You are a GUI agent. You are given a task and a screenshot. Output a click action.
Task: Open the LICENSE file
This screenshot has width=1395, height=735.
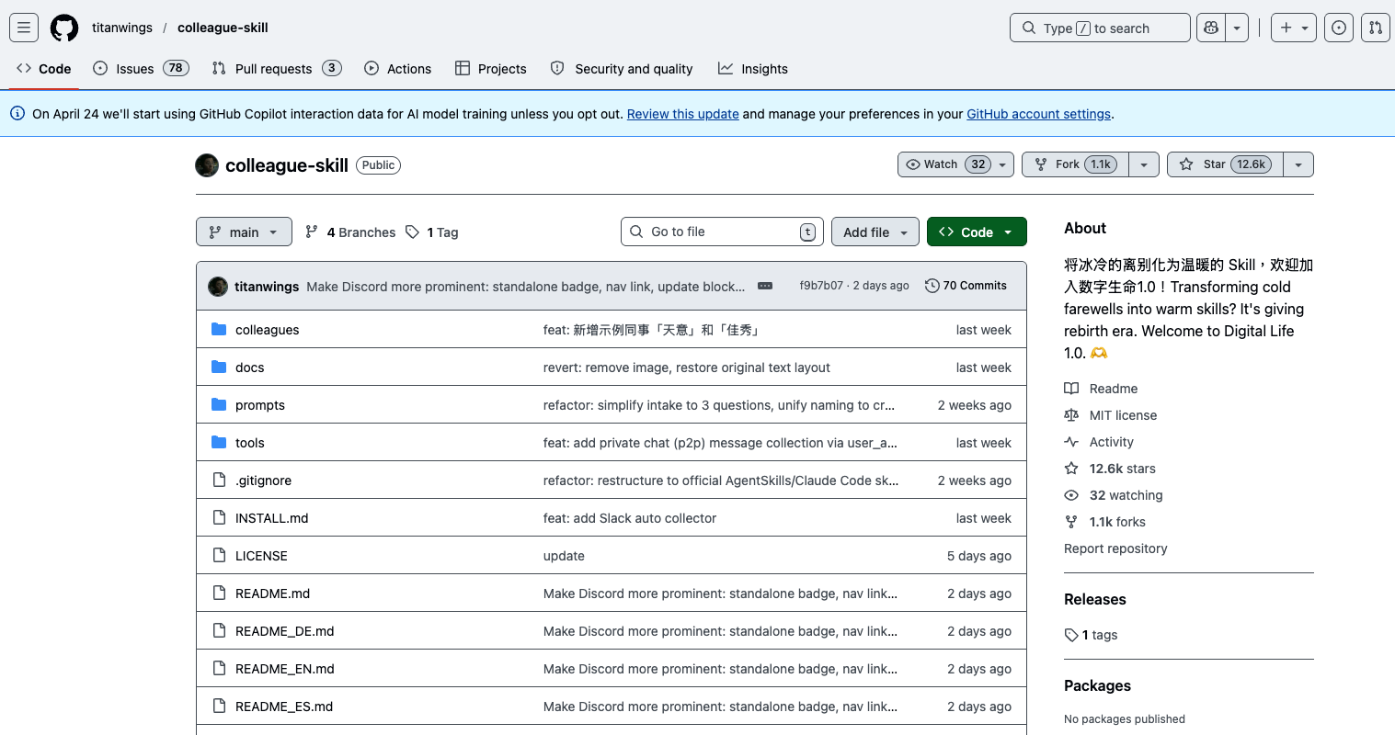point(261,556)
